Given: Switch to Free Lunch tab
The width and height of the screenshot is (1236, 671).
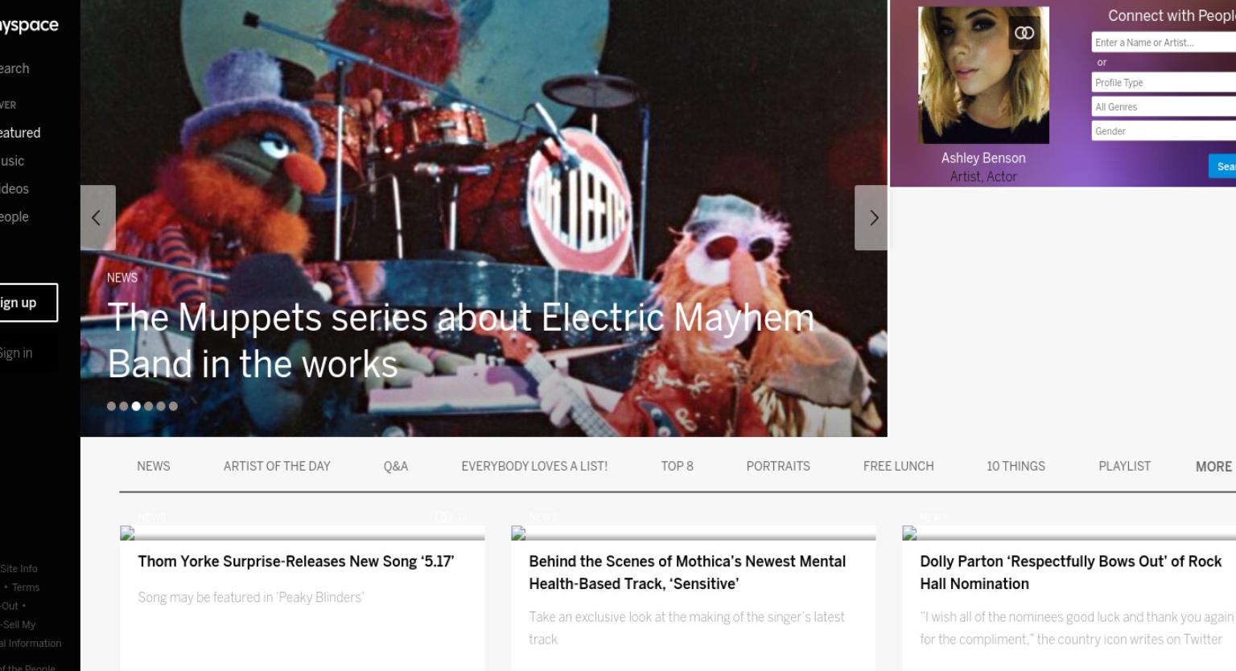Looking at the screenshot, I should tap(898, 466).
